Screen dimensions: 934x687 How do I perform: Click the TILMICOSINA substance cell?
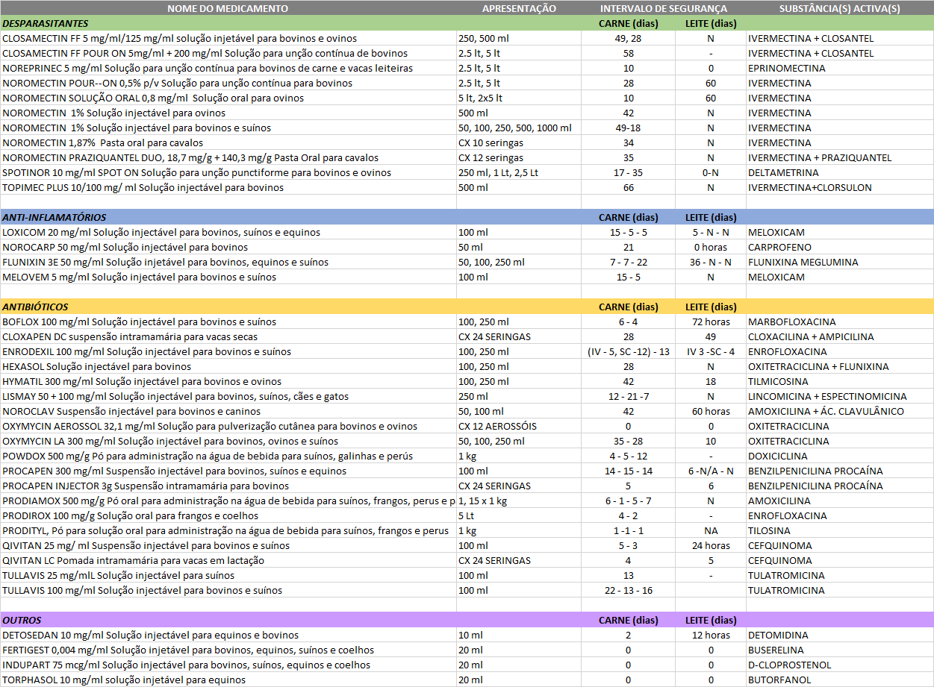840,381
